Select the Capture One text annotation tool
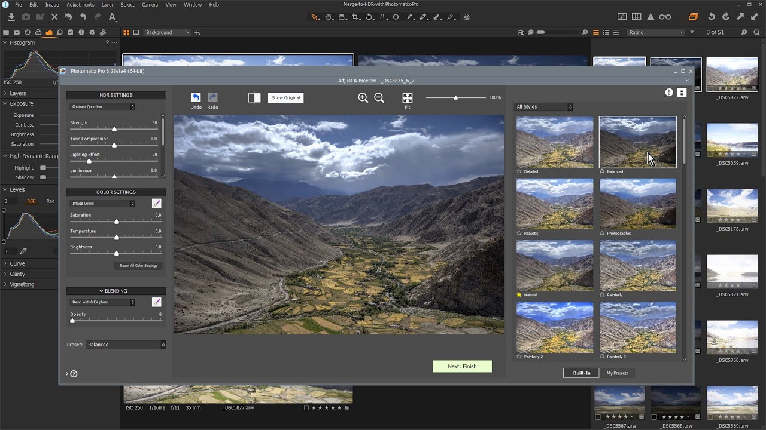Image resolution: width=766 pixels, height=430 pixels. [x=112, y=17]
